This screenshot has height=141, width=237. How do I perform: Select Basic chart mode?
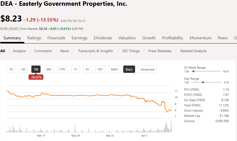[x=129, y=69]
